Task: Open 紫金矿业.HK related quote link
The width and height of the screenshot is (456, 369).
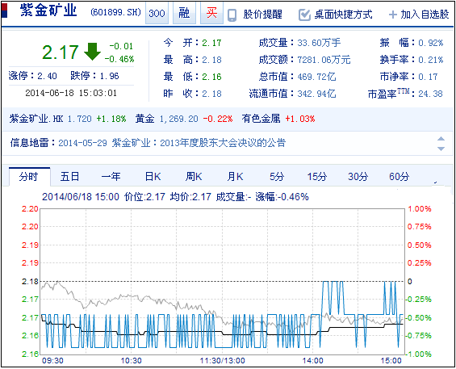Action: point(36,119)
